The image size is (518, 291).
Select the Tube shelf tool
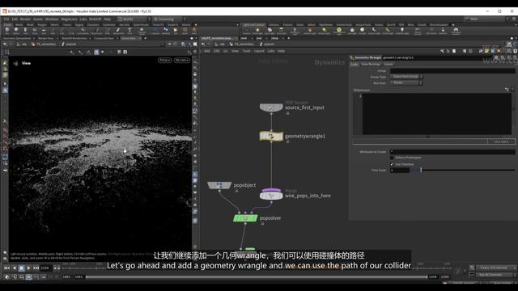[x=25, y=31]
